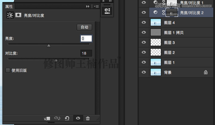The image size is (215, 125).
Task: Select layer named 图层 4
Action: pyautogui.click(x=169, y=23)
